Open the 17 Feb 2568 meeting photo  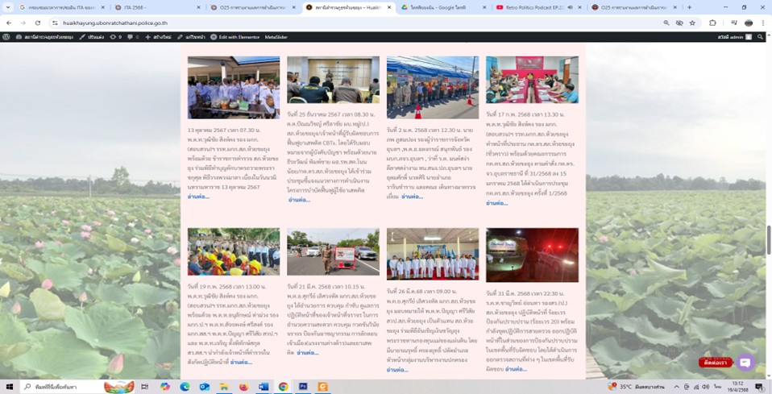click(532, 79)
